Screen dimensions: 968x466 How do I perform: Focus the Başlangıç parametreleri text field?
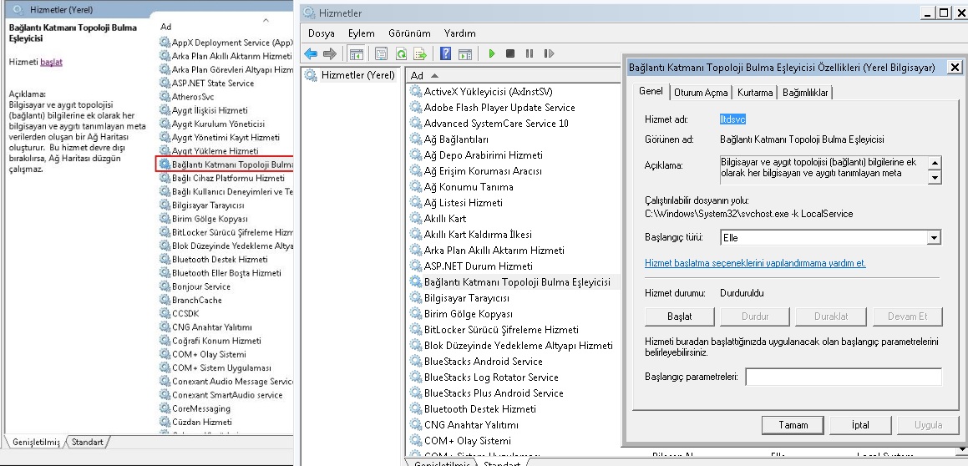843,377
